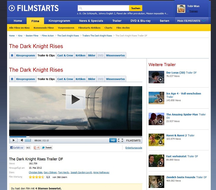Select lower Trailer & Clips tab

(46, 79)
